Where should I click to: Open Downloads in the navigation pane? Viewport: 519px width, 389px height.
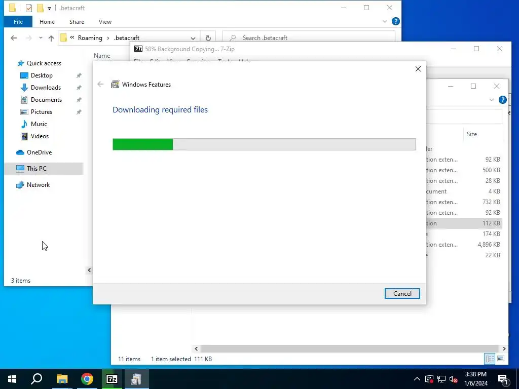(x=46, y=88)
